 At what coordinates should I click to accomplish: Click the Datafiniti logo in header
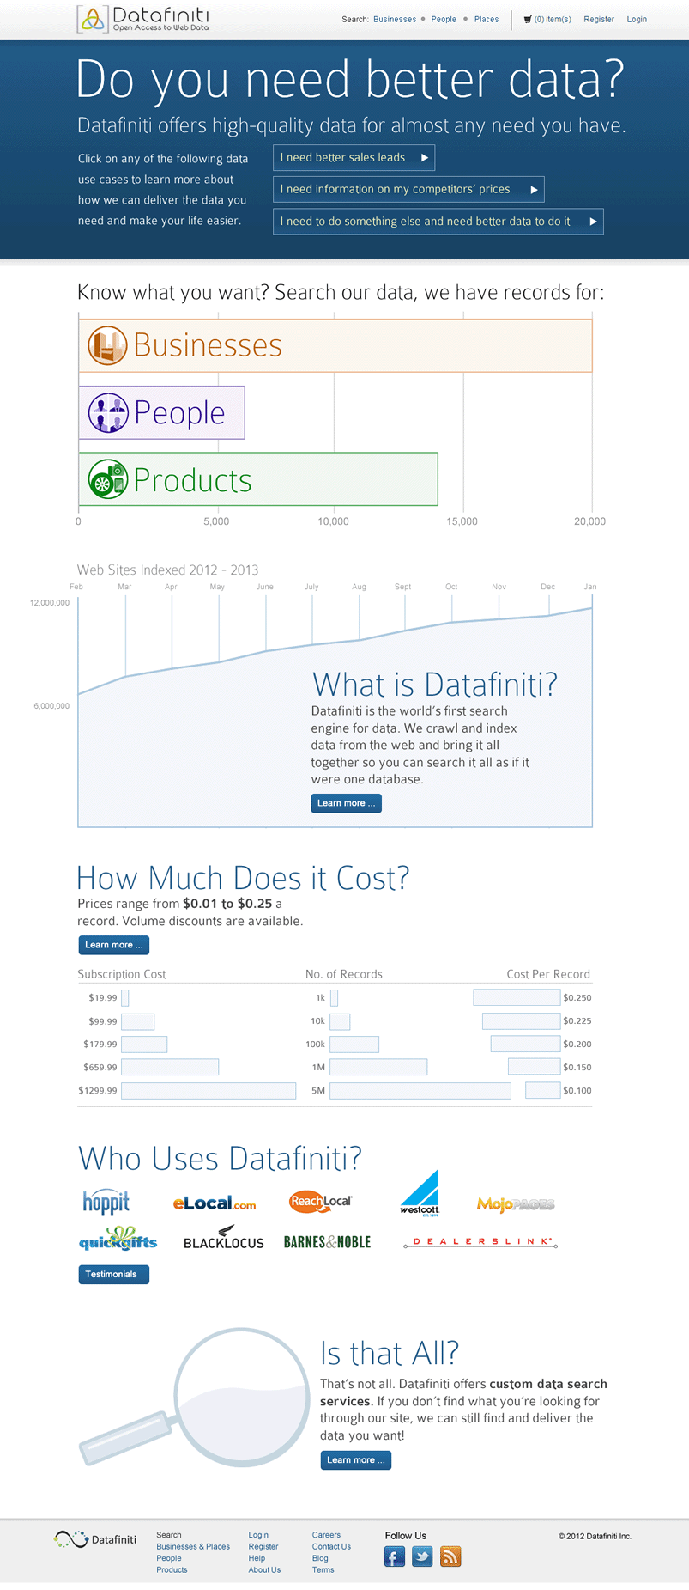coord(142,18)
